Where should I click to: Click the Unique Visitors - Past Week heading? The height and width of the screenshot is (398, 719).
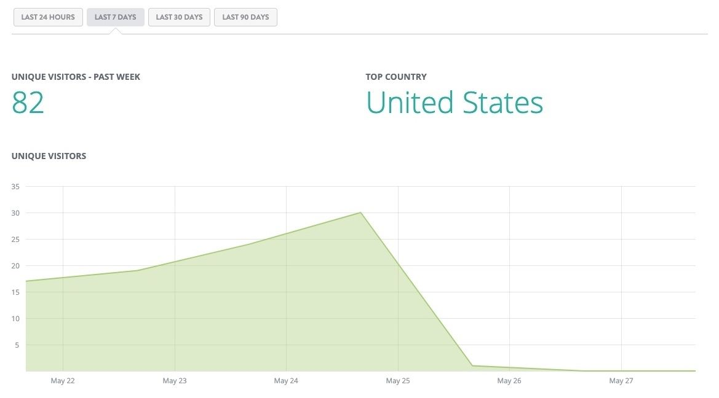coord(76,77)
